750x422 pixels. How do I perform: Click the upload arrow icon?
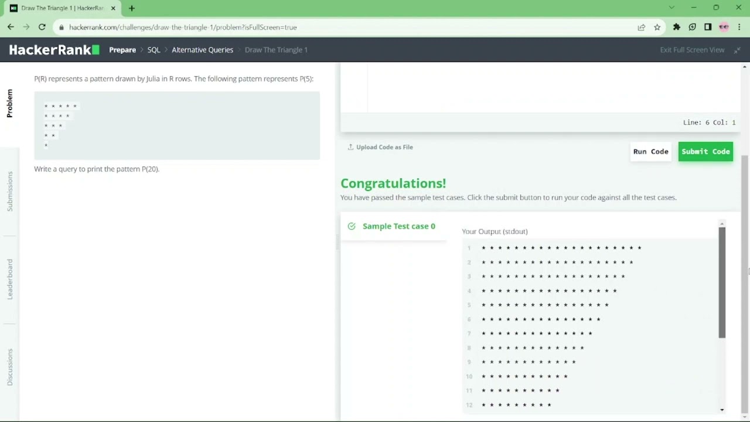pos(350,147)
